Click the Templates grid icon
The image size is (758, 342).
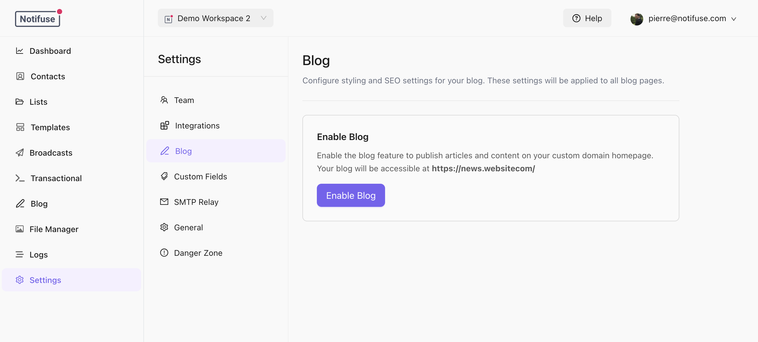pos(19,127)
